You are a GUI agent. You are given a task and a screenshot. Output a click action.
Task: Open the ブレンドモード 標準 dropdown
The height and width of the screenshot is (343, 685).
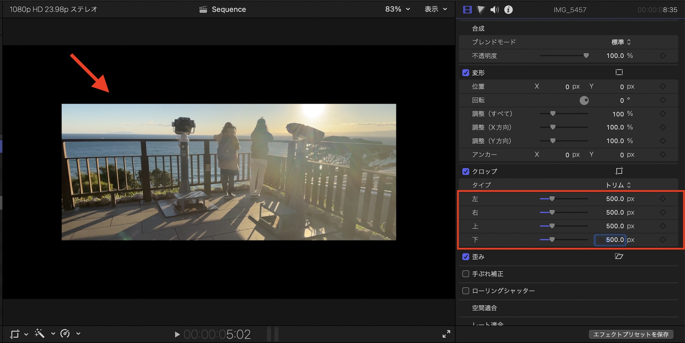coord(621,42)
